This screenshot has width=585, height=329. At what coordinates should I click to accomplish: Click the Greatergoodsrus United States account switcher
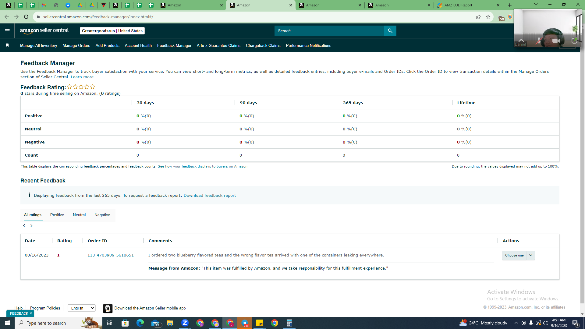coord(112,31)
